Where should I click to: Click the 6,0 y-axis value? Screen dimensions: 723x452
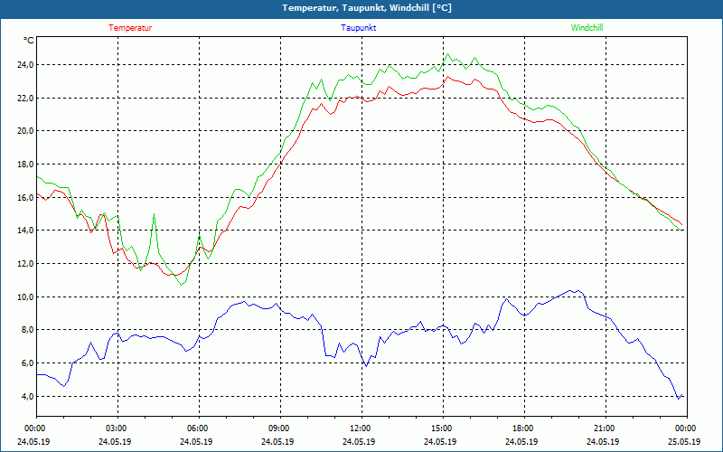coord(28,363)
